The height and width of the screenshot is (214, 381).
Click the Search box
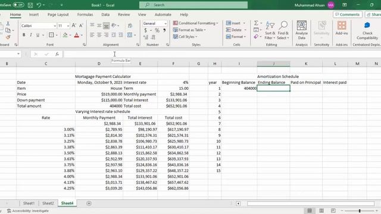(193, 5)
